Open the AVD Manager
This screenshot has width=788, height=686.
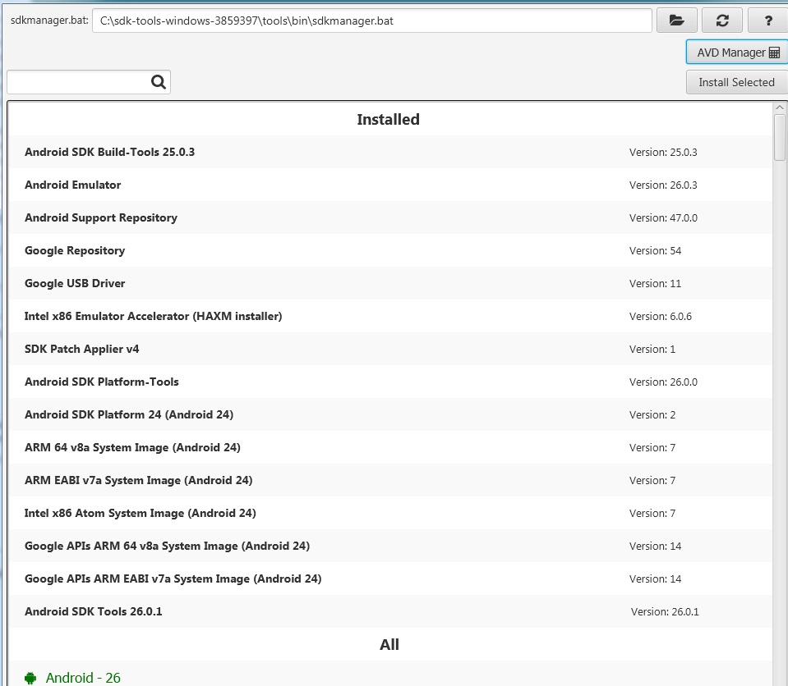coord(737,53)
